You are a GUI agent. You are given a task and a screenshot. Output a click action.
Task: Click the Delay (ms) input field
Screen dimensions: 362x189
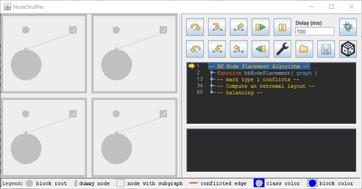coord(315,31)
